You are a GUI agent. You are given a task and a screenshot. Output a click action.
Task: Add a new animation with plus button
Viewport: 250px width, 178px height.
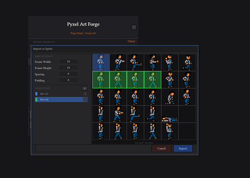click(x=85, y=88)
